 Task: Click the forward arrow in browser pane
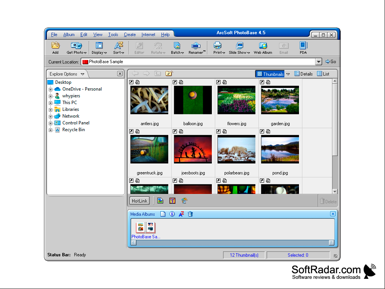pos(146,73)
